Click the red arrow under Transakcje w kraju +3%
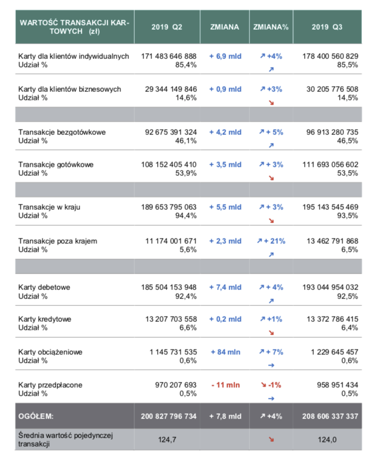The image size is (380, 470). click(271, 220)
